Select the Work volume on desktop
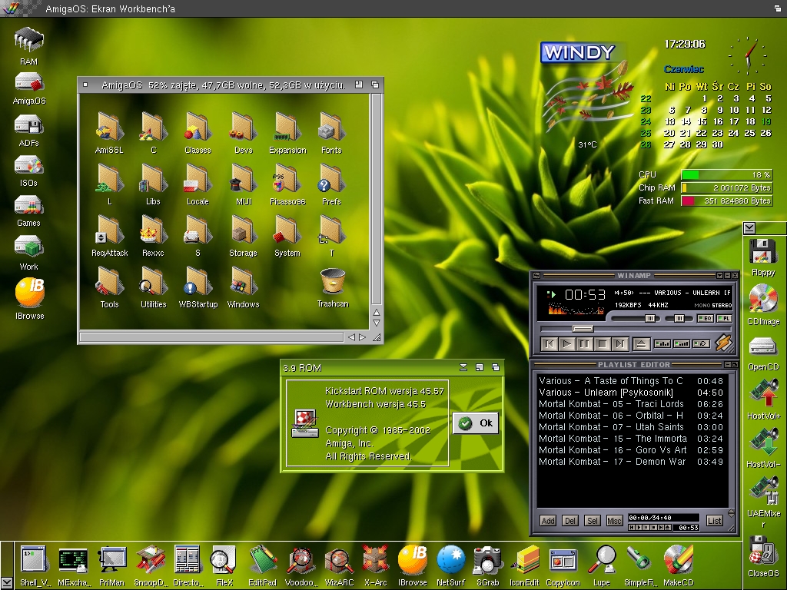The width and height of the screenshot is (787, 590). (28, 253)
